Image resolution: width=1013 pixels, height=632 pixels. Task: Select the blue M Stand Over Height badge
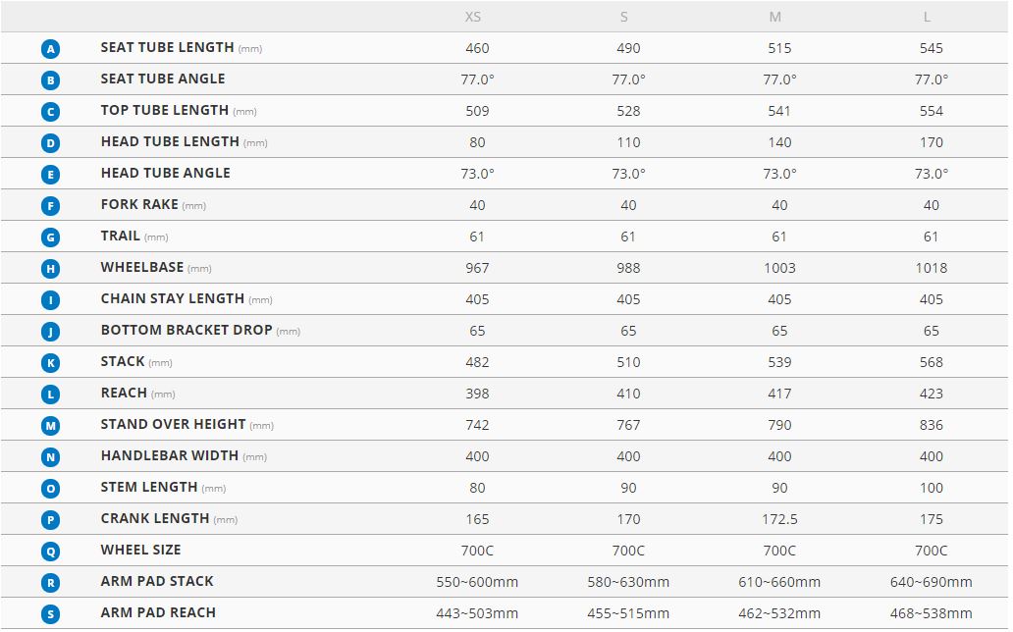click(x=51, y=425)
